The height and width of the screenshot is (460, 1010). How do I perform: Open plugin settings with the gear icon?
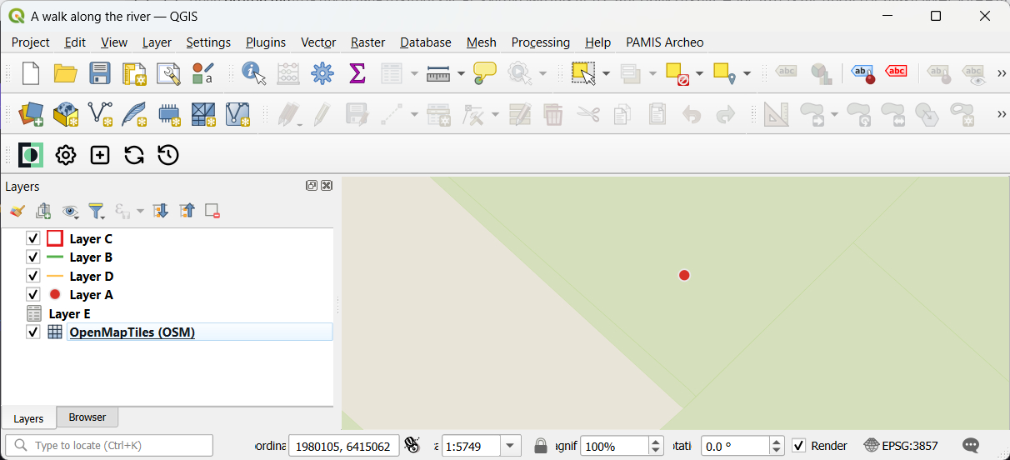66,155
